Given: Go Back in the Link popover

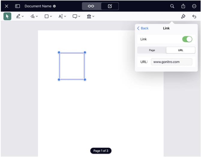Looking at the screenshot, I should pos(143,28).
